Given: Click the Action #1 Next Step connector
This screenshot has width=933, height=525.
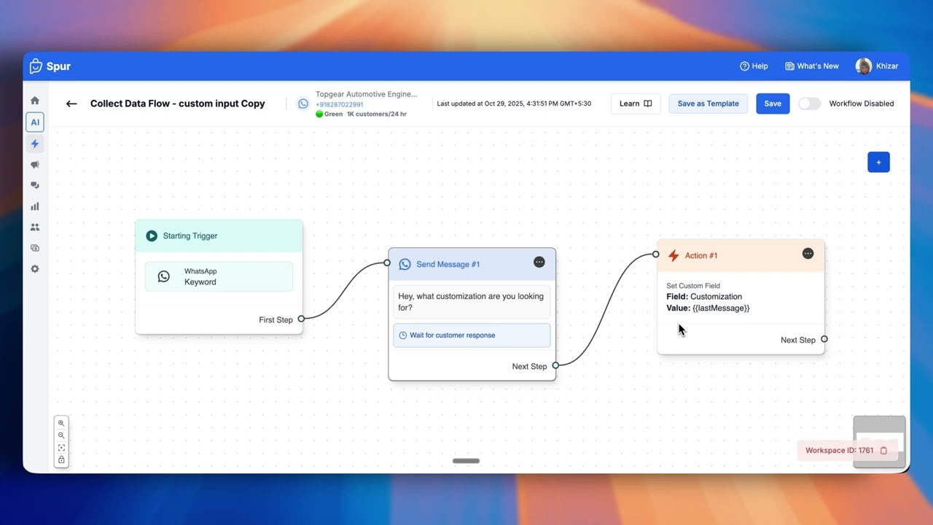Looking at the screenshot, I should tap(824, 339).
